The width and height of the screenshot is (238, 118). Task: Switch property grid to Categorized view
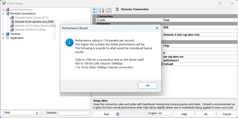[96, 10]
